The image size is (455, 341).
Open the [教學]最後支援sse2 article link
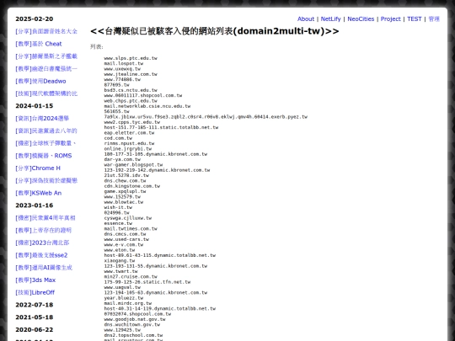click(41, 255)
